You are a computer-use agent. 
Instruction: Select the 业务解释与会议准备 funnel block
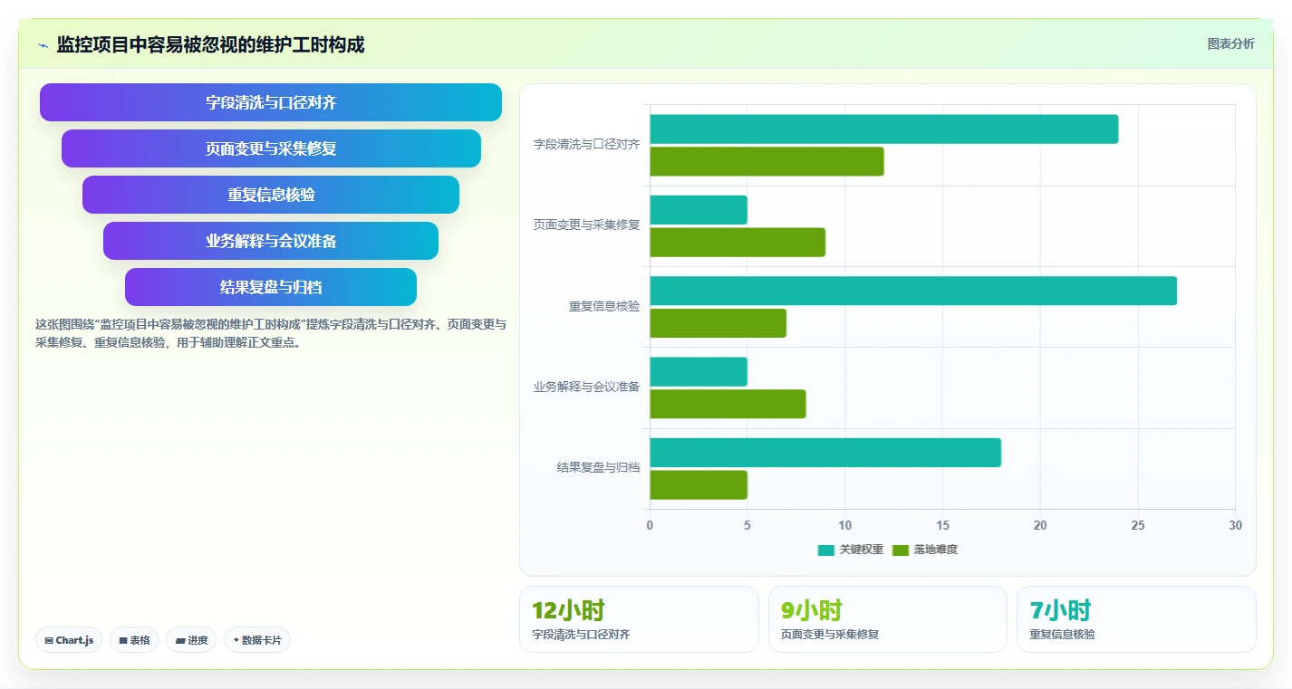271,241
